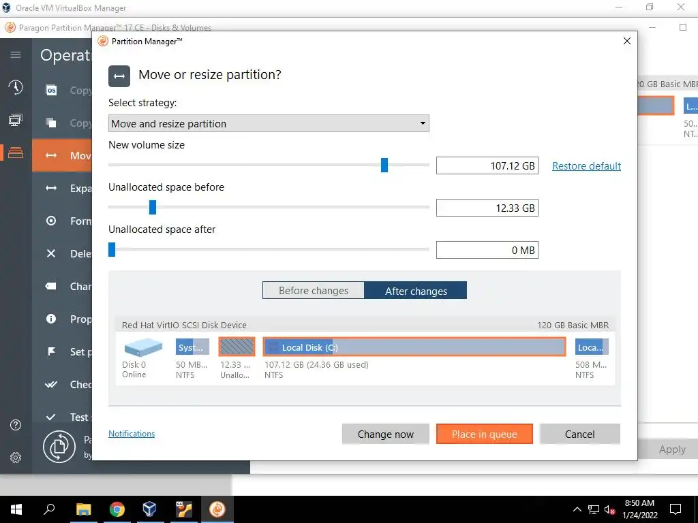This screenshot has height=523, width=698.
Task: Open the Notifications link
Action: tap(132, 434)
